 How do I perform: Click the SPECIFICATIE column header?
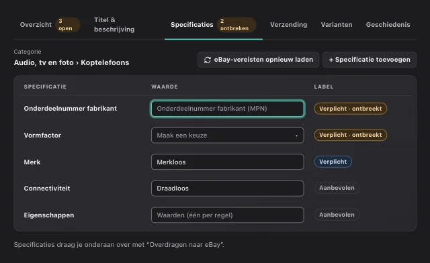click(45, 87)
